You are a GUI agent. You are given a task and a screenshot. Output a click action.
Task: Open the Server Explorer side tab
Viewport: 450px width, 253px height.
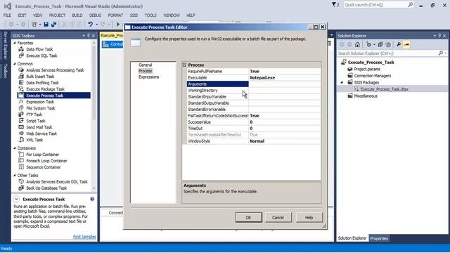point(5,46)
